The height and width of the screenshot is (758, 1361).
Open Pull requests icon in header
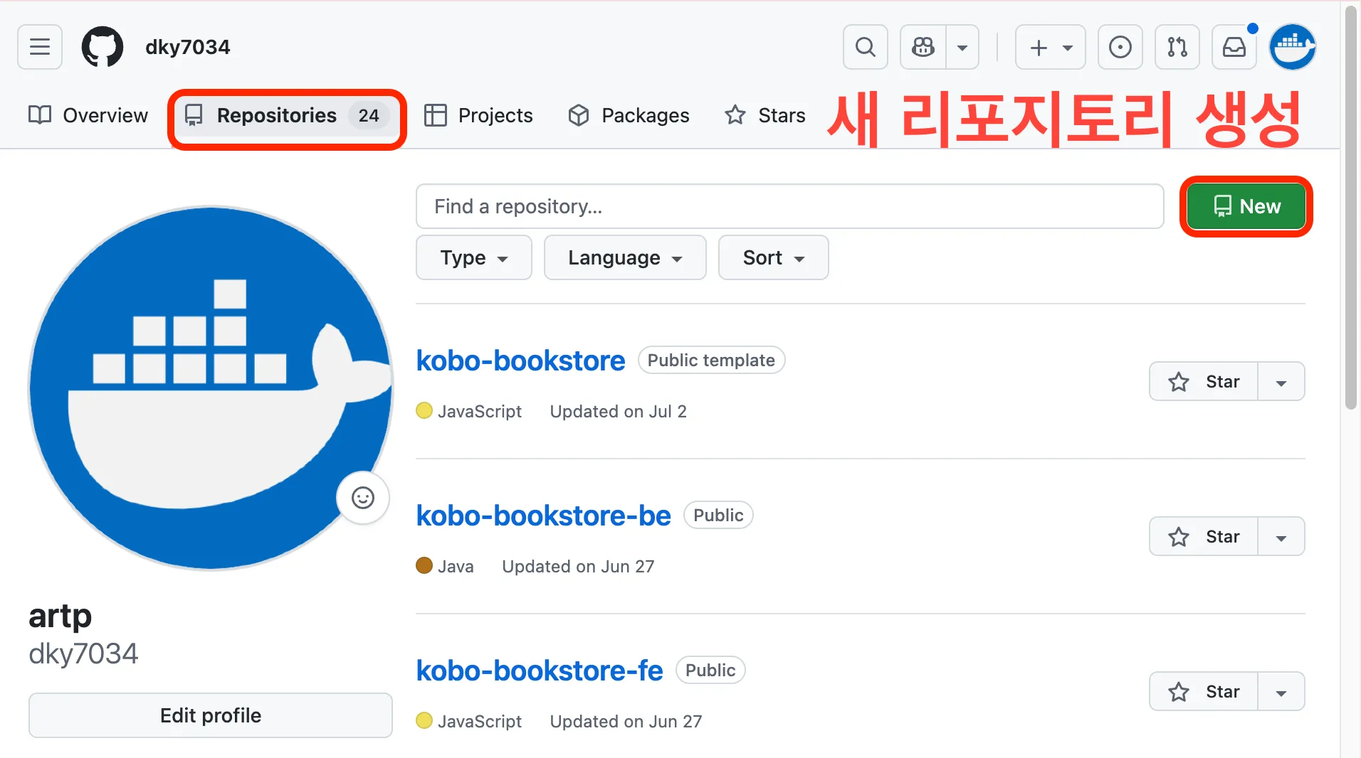pyautogui.click(x=1177, y=47)
